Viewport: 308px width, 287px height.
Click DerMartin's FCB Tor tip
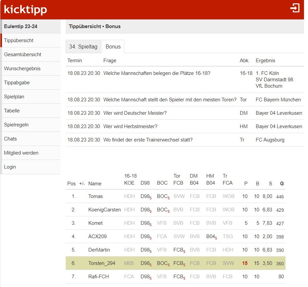pos(179,250)
